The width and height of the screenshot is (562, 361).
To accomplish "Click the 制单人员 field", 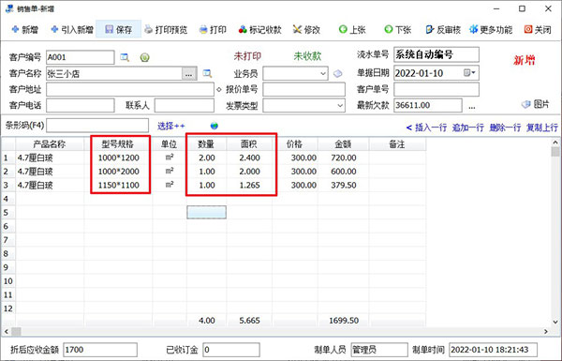I will coord(379,350).
